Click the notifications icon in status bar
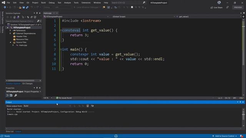The width and height of the screenshot is (246, 138). [241, 136]
